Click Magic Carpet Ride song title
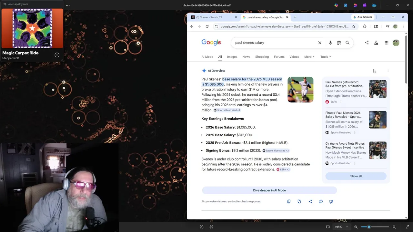413x232 pixels. (20, 53)
